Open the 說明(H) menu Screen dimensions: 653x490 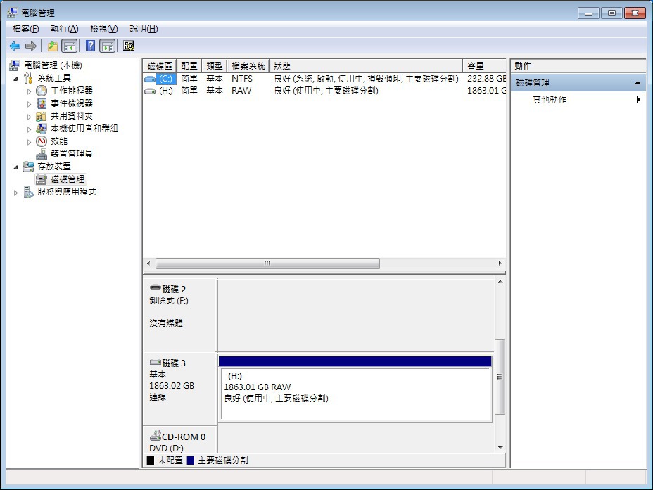point(144,29)
